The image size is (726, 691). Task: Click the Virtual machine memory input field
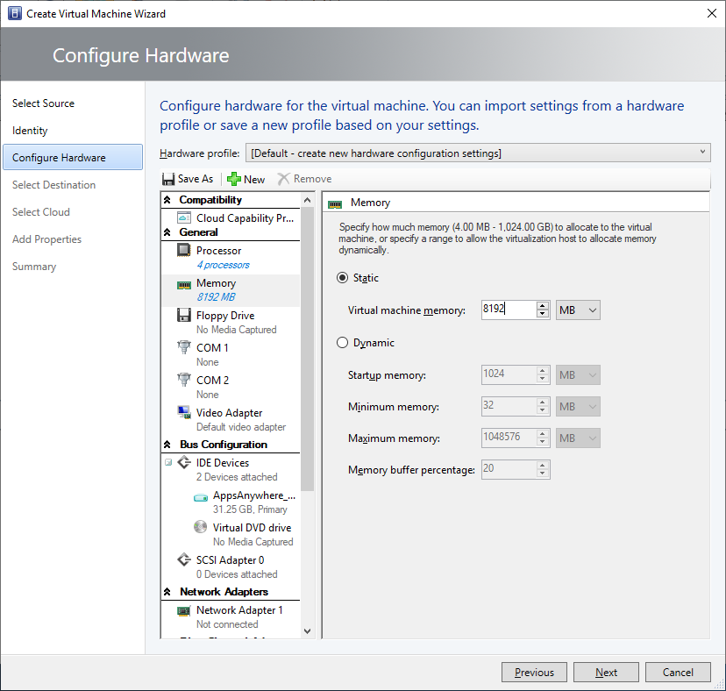(x=506, y=310)
